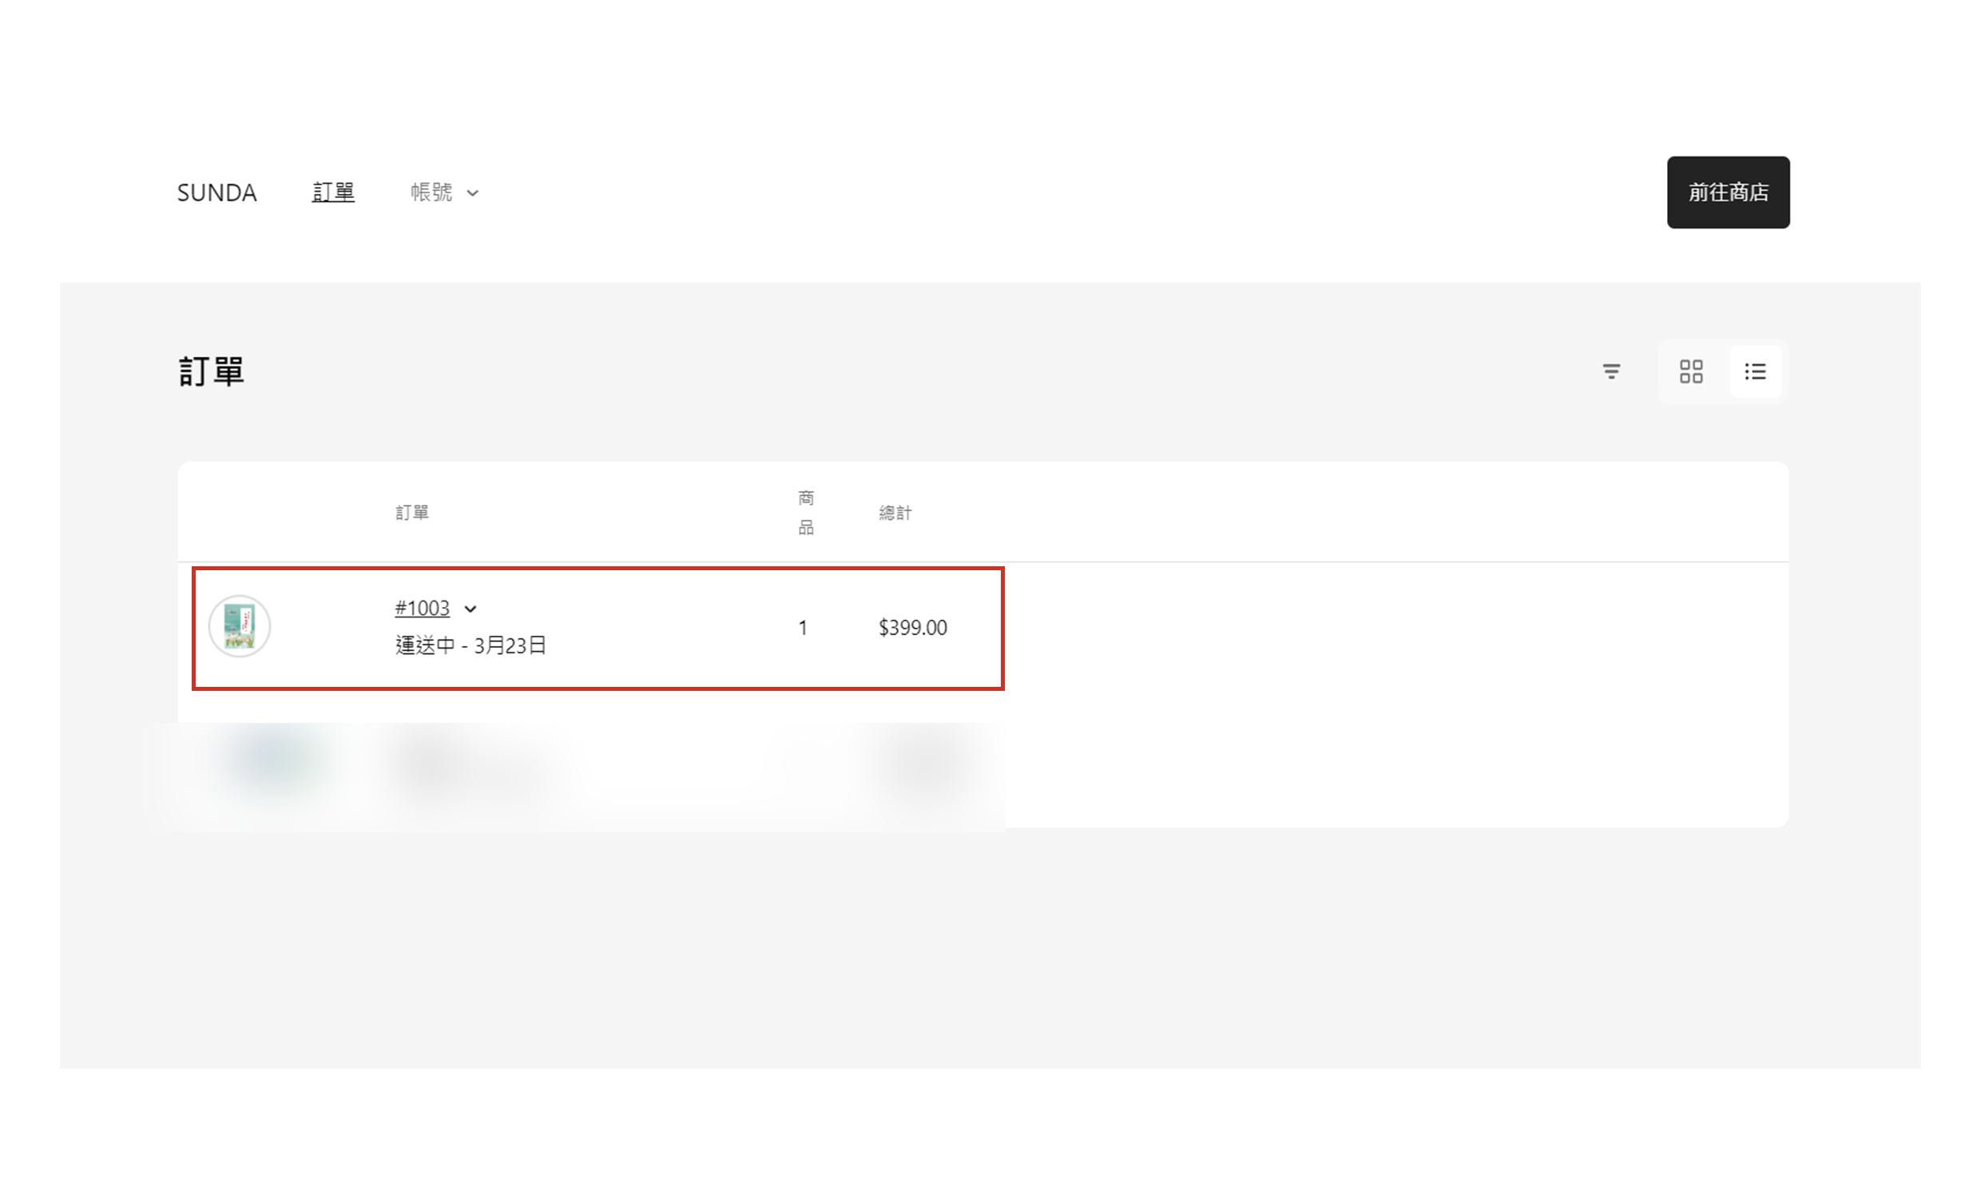1981x1202 pixels.
Task: Click the 訂單 column header in the table
Action: tap(411, 512)
